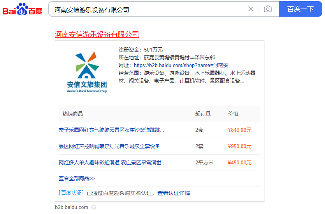Click the 热销商品 column header
Image resolution: width=325 pixels, height=214 pixels.
click(73, 114)
